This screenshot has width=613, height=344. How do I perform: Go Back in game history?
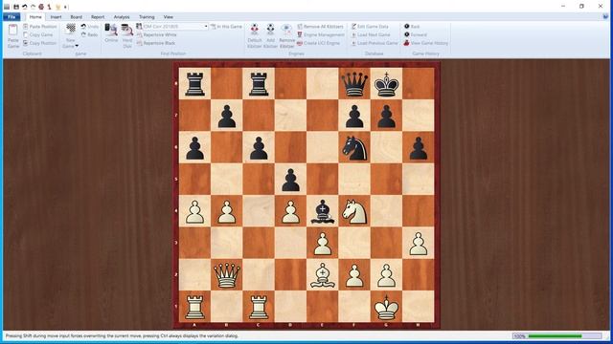pos(412,27)
